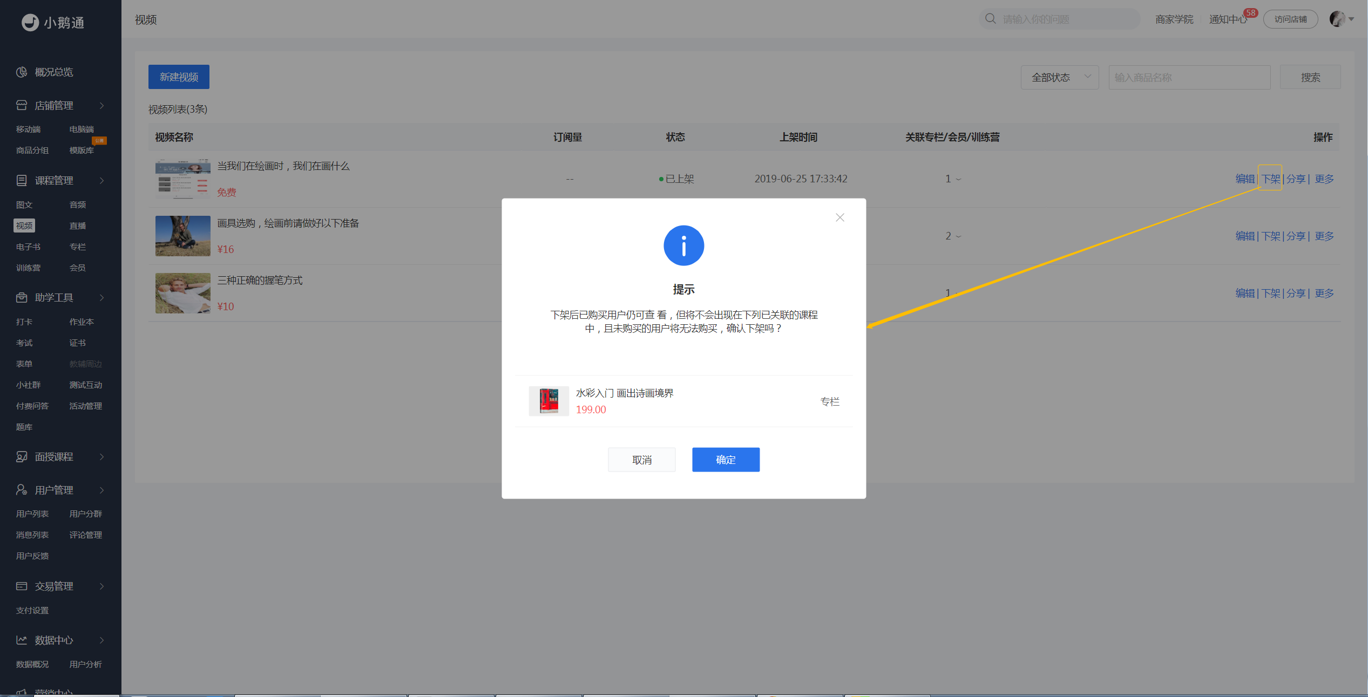The height and width of the screenshot is (697, 1368).
Task: Open 支付设置 in sidebar
Action: 32,610
